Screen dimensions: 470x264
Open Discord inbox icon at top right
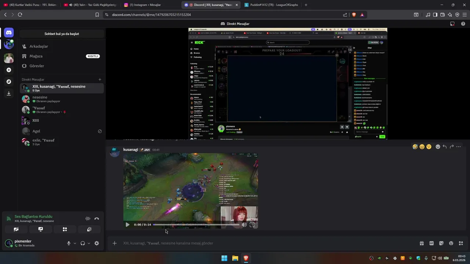pos(452,24)
